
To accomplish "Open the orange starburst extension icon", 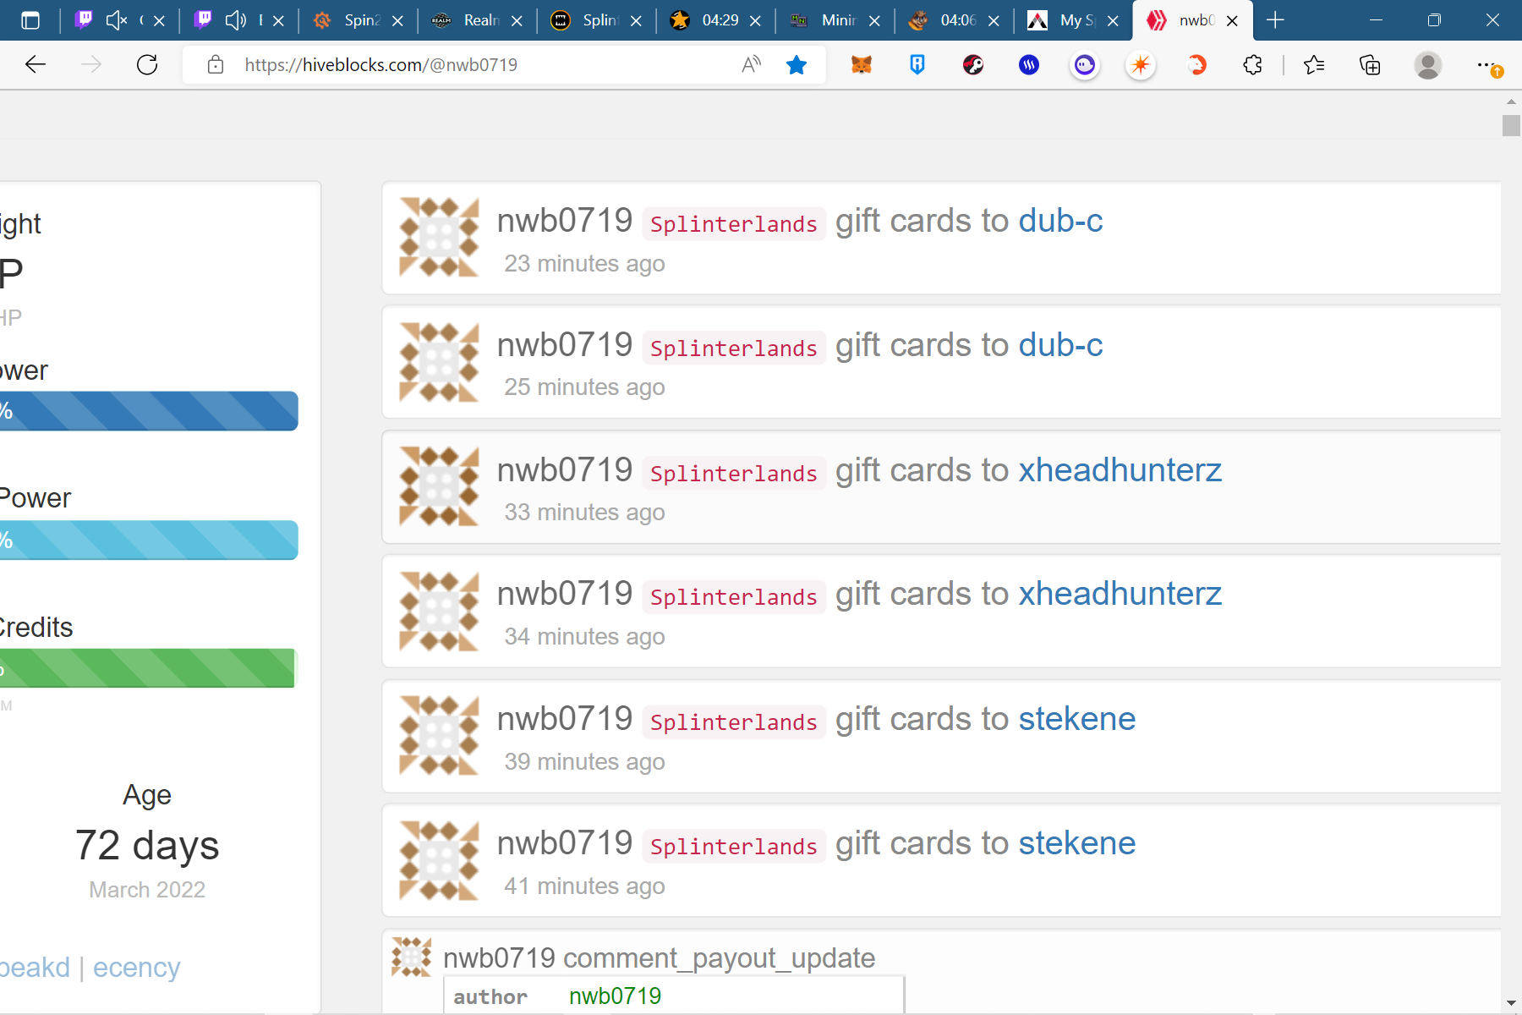I will [1141, 65].
